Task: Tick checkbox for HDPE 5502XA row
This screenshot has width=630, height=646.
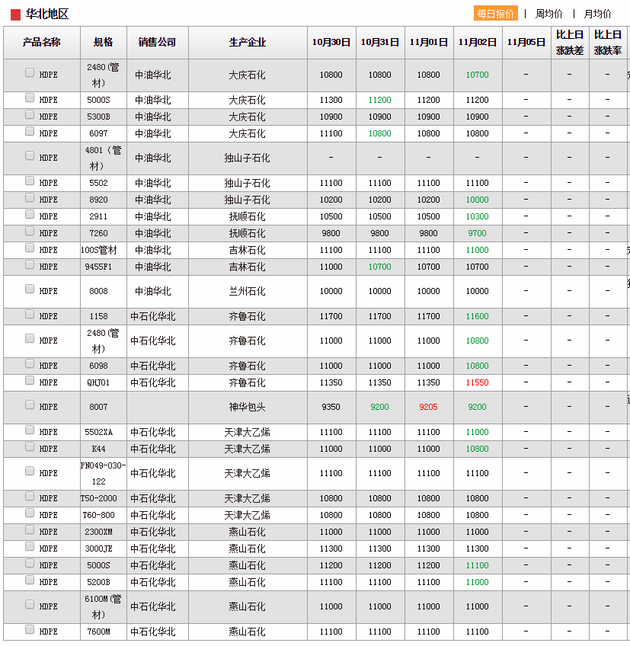Action: [30, 430]
